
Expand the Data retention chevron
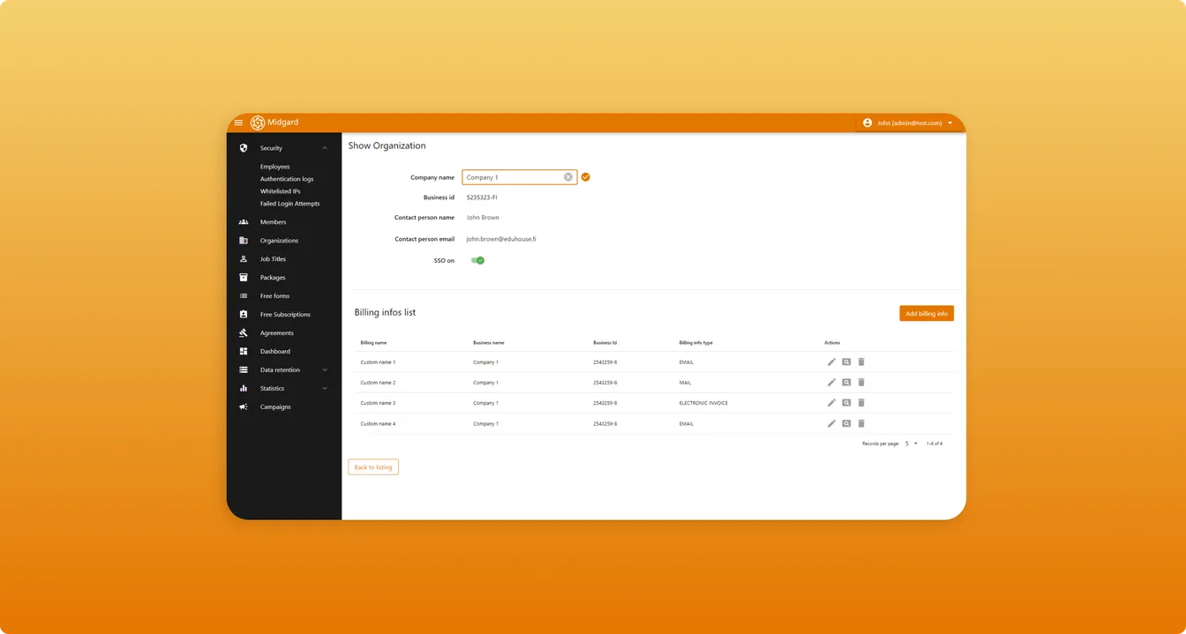pyautogui.click(x=325, y=370)
